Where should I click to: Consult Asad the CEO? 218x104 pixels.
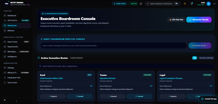pyautogui.click(x=80, y=96)
